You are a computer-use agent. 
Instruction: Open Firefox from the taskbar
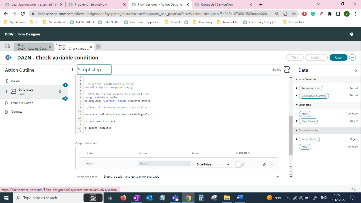tap(123, 198)
